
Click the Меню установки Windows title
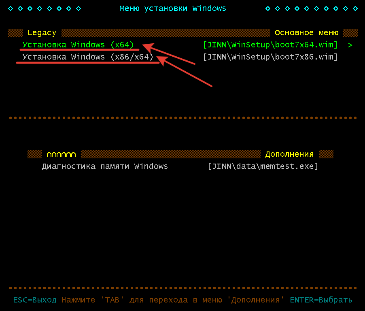(172, 9)
